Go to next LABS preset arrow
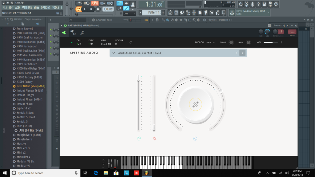 point(242,53)
